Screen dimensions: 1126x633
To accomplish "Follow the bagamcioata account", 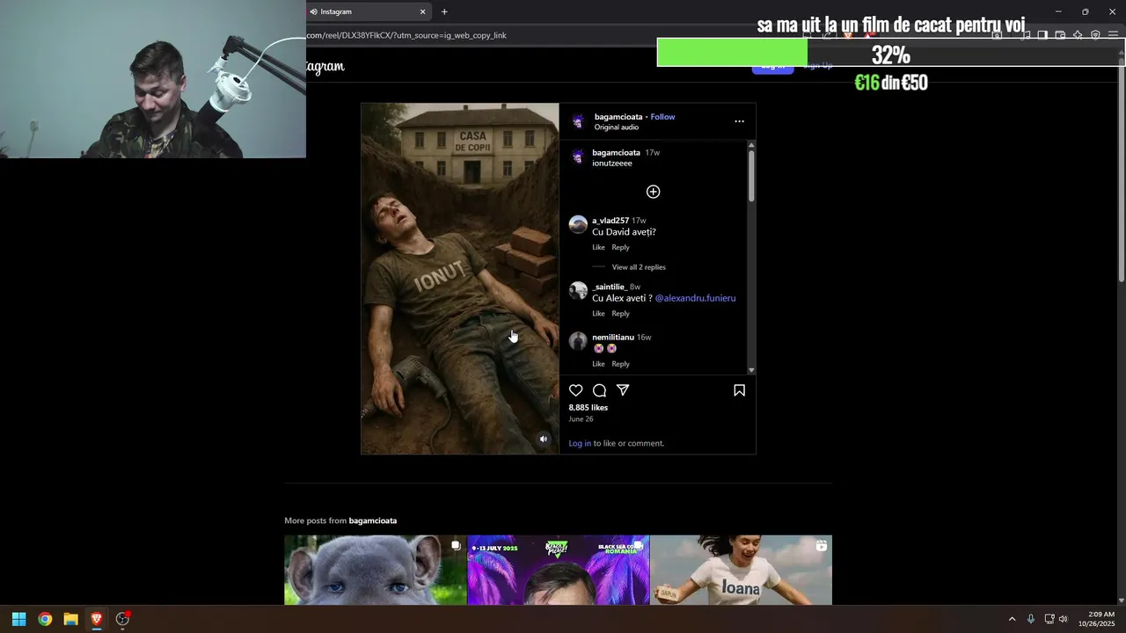I will pyautogui.click(x=662, y=117).
